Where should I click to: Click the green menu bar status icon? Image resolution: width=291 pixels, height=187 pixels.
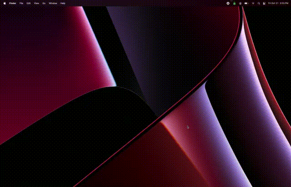coord(234,3)
